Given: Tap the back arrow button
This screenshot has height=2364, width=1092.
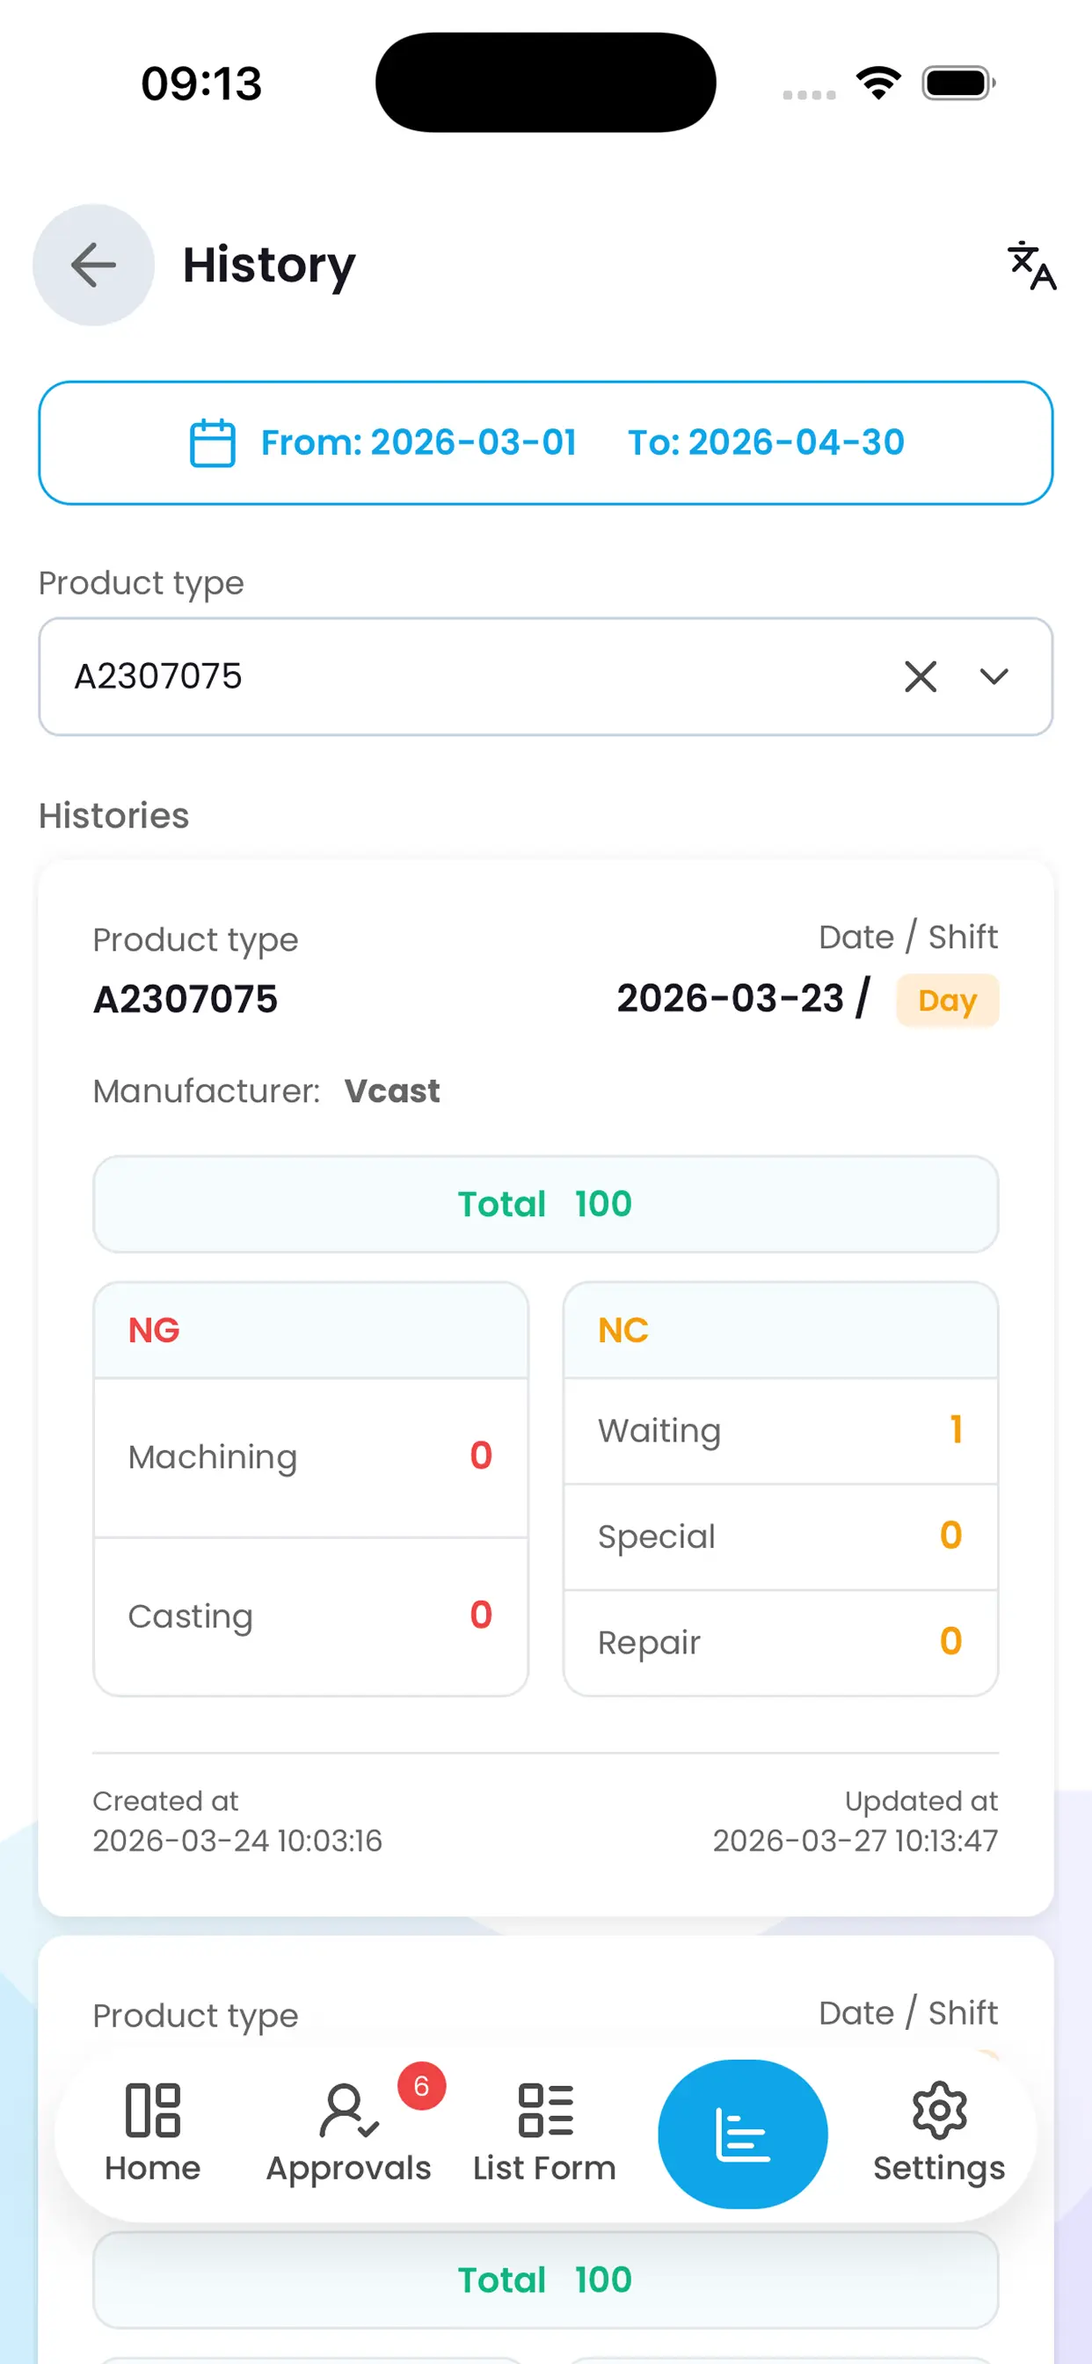Looking at the screenshot, I should click(x=93, y=266).
